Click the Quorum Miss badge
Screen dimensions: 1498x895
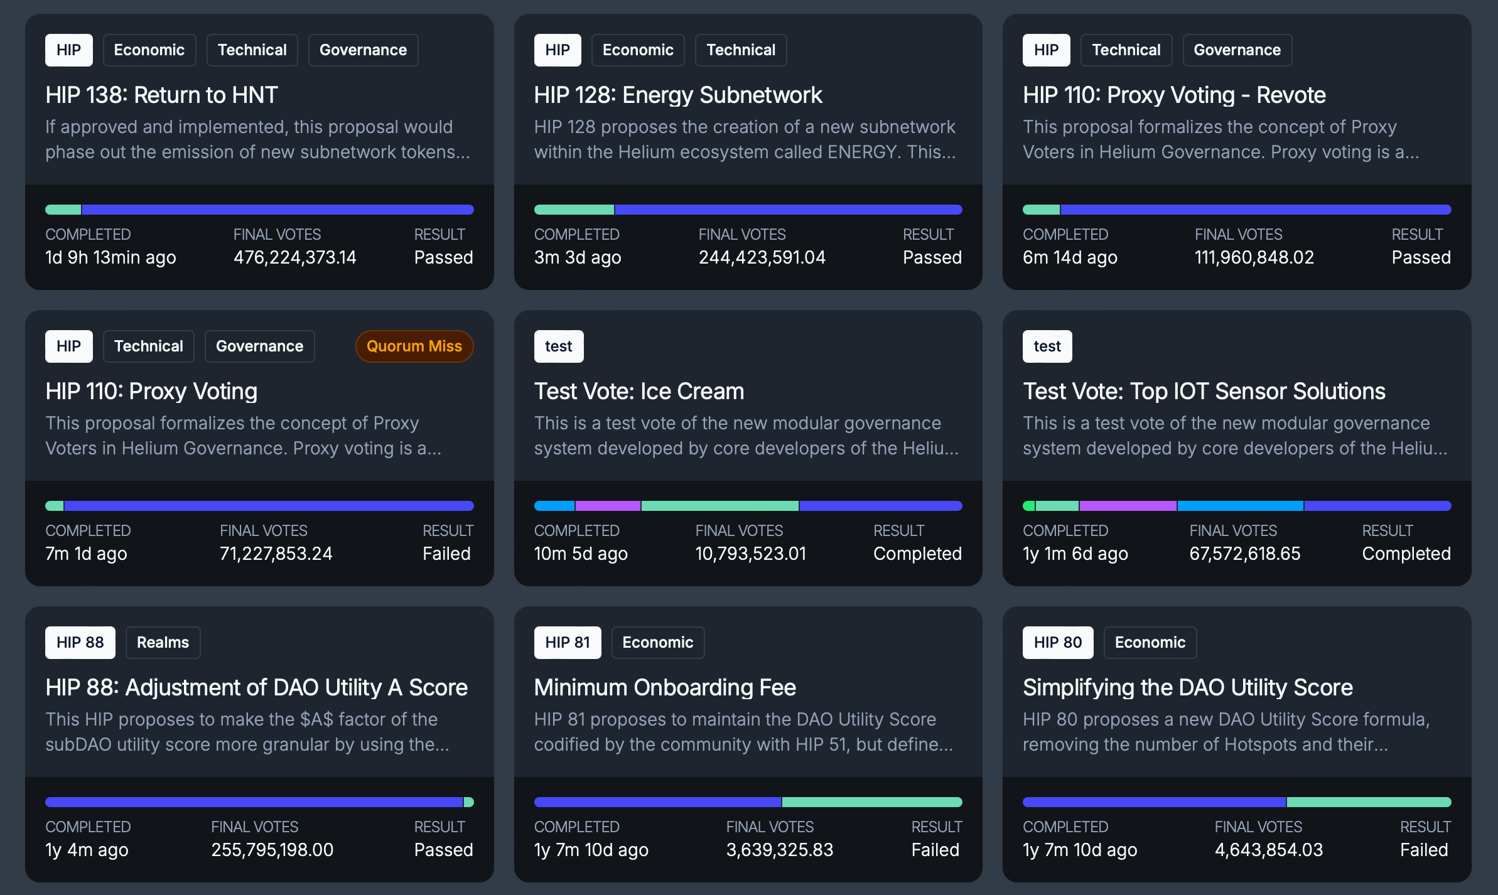414,346
